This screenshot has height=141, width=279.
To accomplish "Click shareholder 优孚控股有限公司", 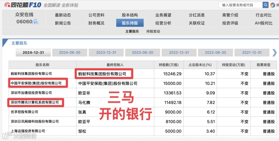I will click(x=24, y=112).
